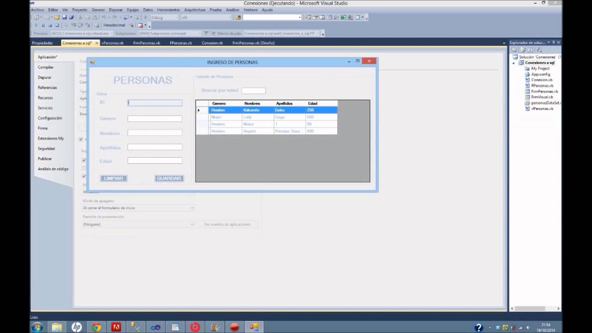Screen dimensions: 592x333
Task: Click the LIMPIAR button
Action: click(x=113, y=178)
